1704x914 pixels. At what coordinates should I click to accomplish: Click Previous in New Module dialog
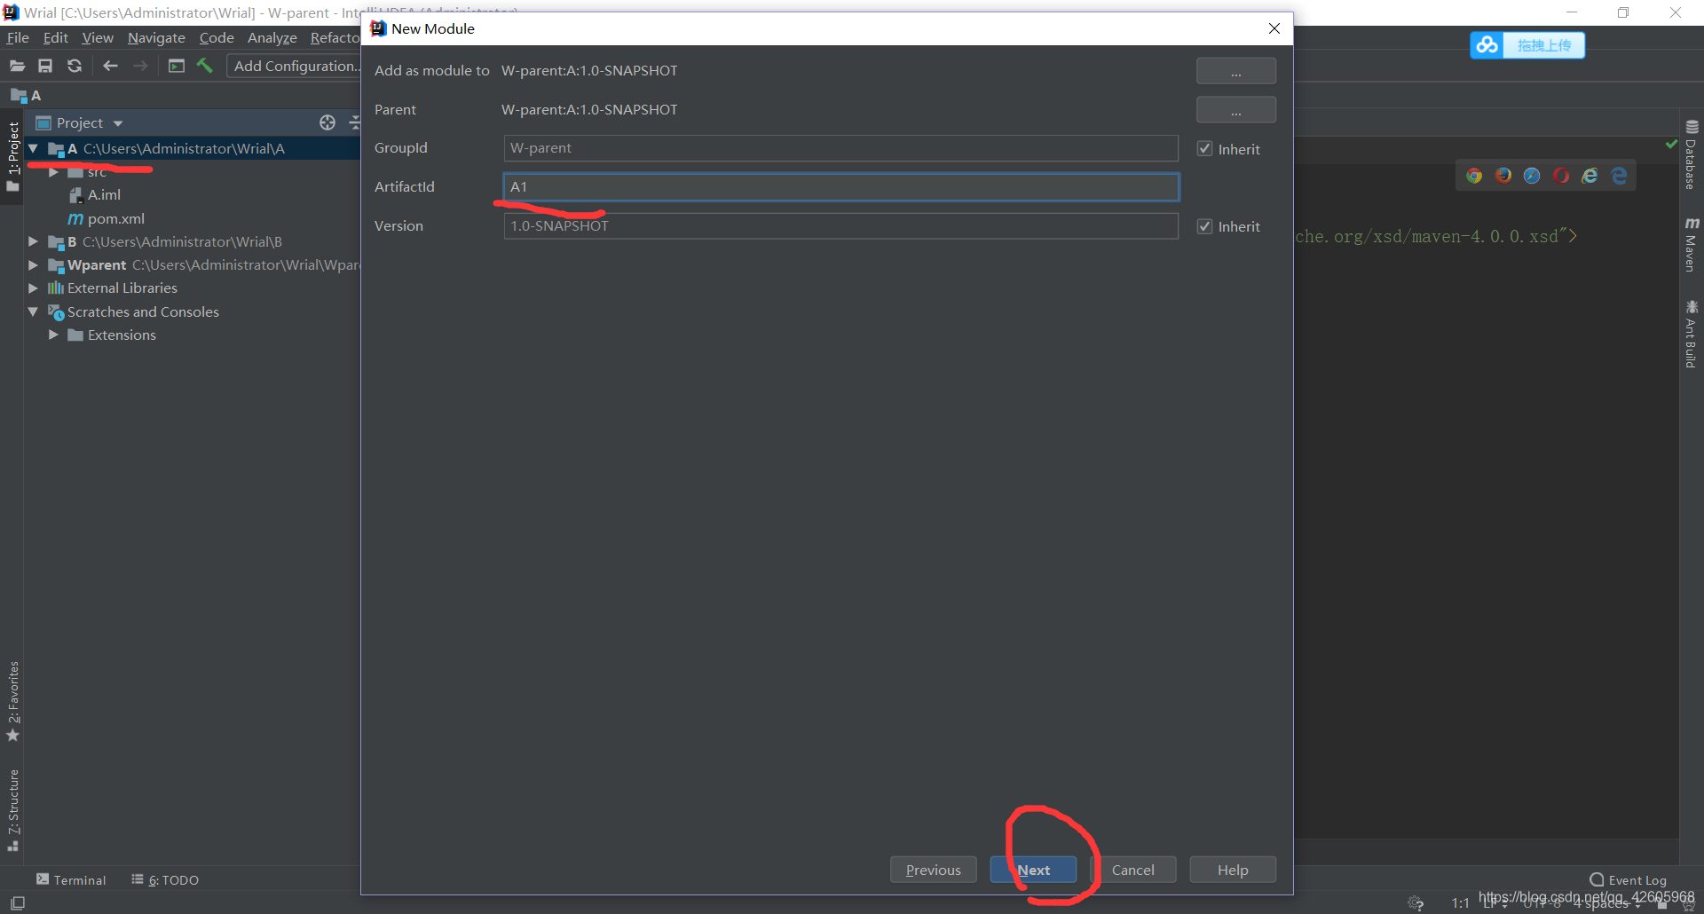coord(933,870)
